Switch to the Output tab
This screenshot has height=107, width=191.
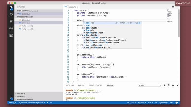(x=81, y=85)
